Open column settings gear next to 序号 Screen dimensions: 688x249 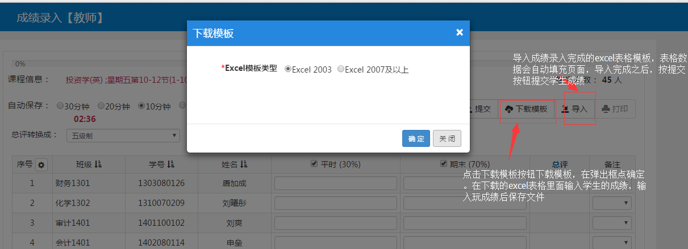(41, 164)
